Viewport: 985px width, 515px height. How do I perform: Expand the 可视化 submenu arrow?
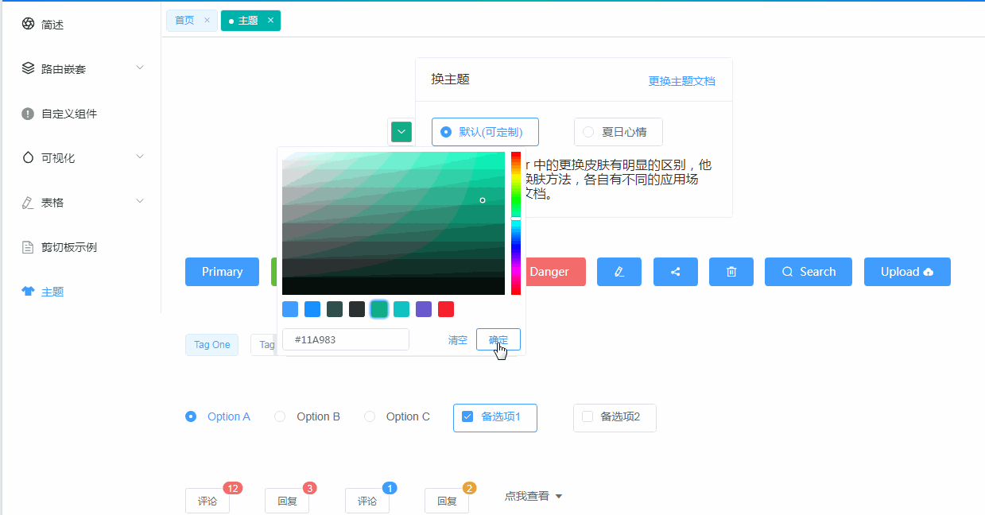[140, 157]
